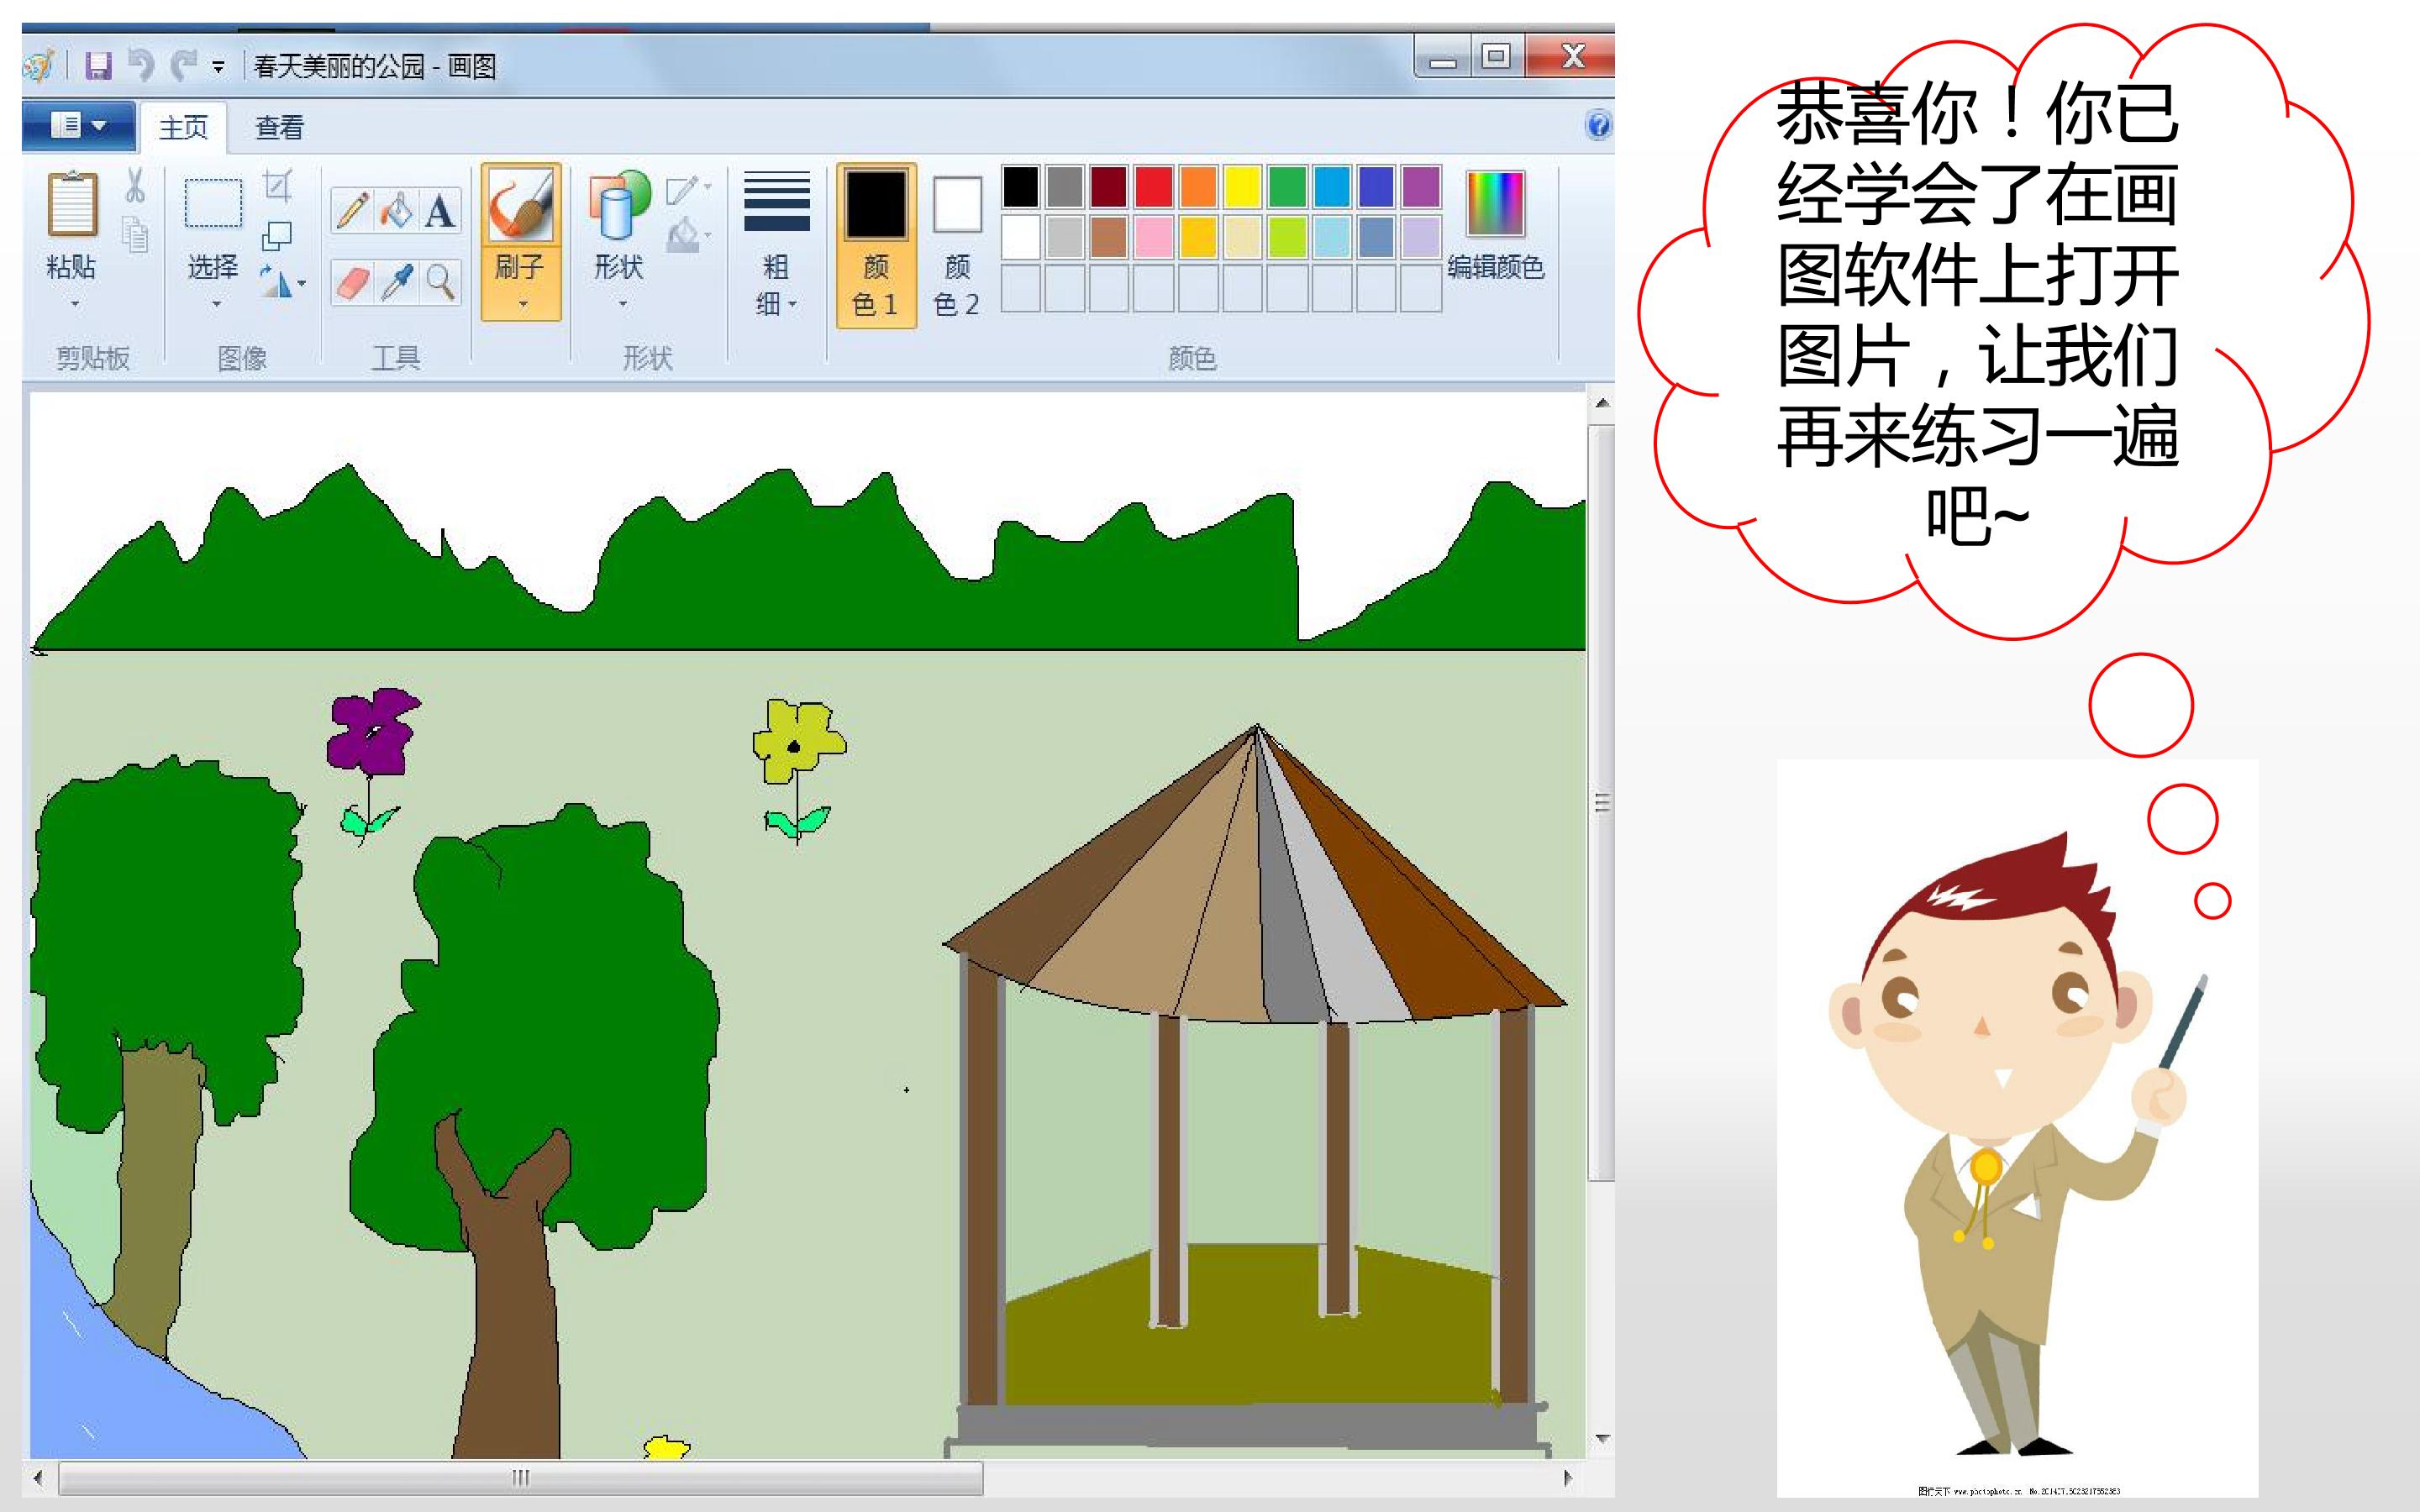Pick the turquoise blue color swatch
This screenshot has width=2420, height=1512.
point(1332,187)
